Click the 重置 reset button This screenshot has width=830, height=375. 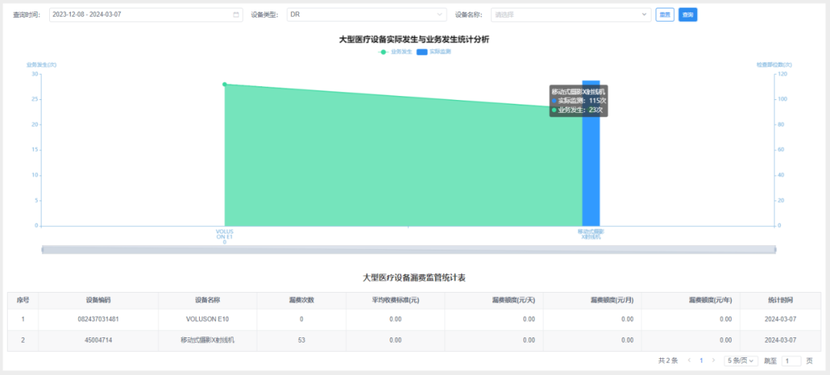coord(664,15)
